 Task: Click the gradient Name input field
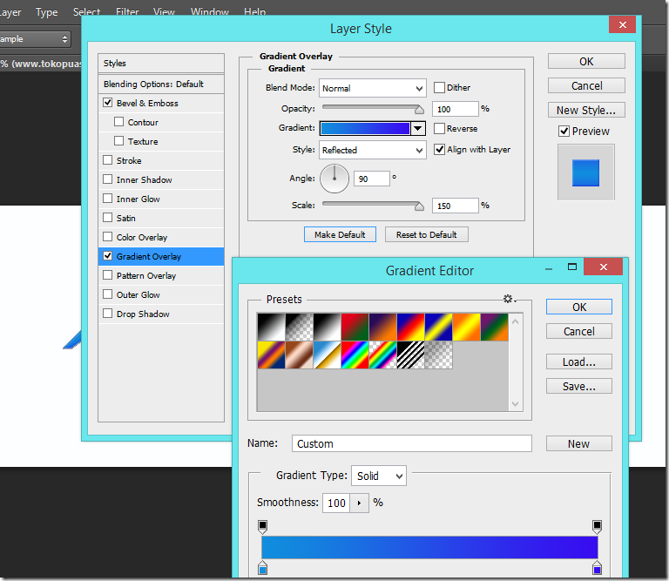pos(412,443)
